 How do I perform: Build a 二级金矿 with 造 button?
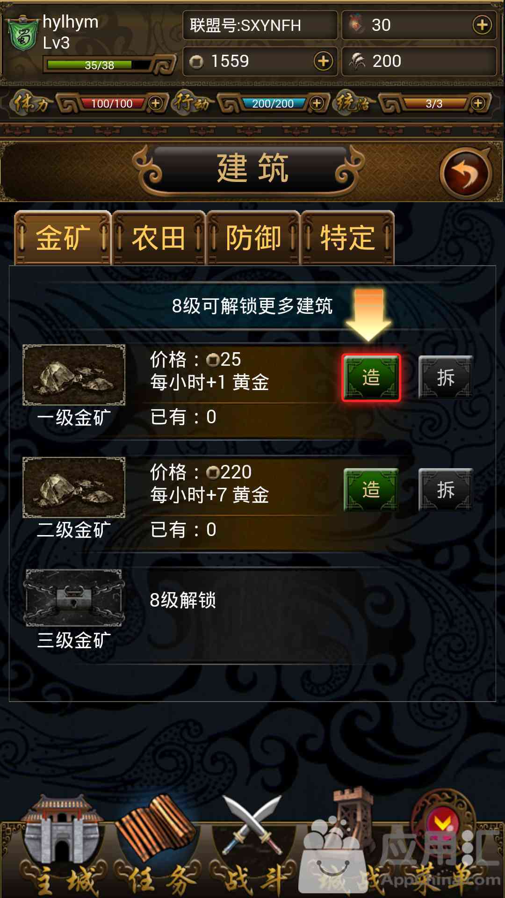371,490
